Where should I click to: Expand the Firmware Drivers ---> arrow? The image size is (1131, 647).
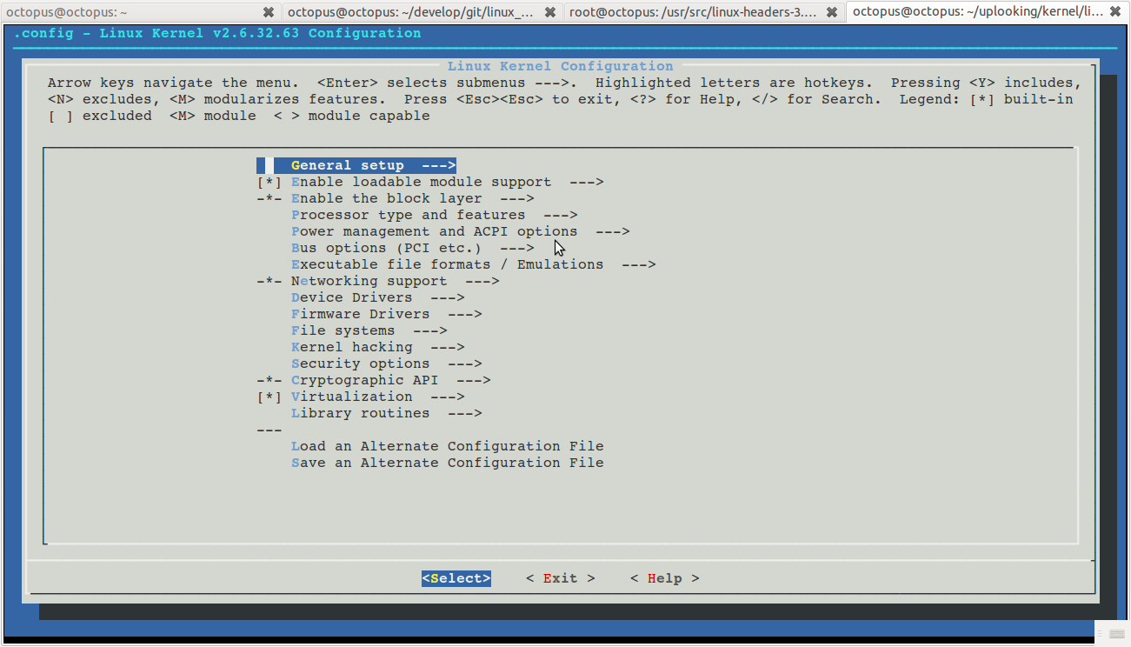[465, 314]
